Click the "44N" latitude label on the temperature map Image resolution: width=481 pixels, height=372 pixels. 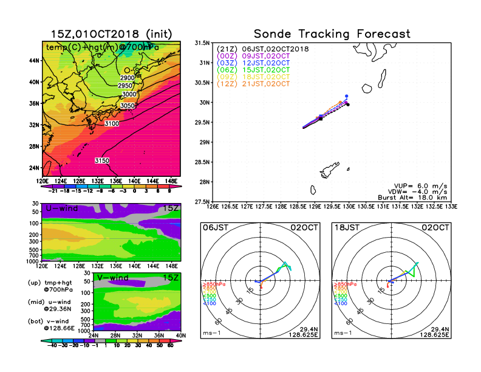[34, 61]
